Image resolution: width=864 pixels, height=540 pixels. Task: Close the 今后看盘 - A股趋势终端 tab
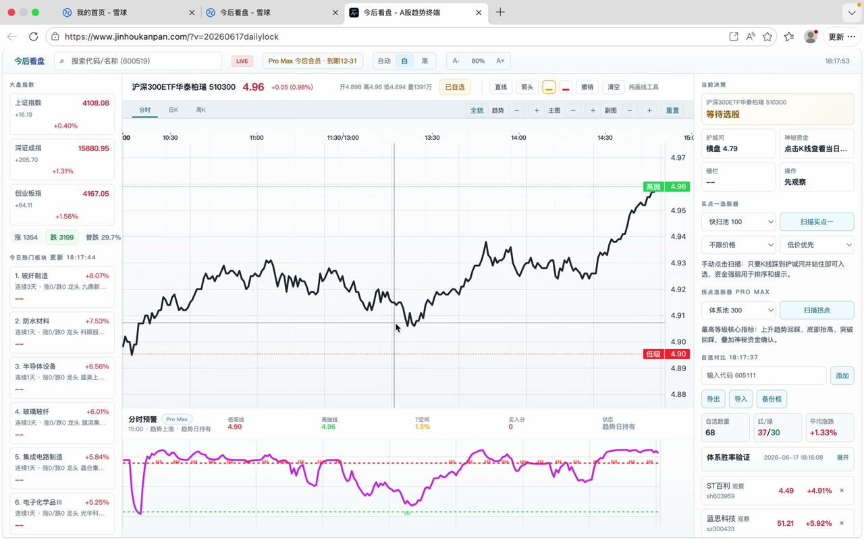479,12
